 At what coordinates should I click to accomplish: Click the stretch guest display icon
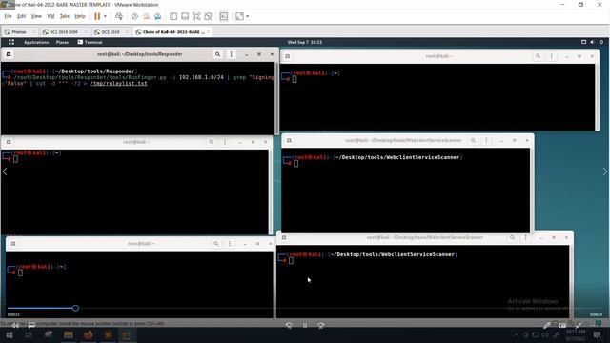pyautogui.click(x=239, y=16)
